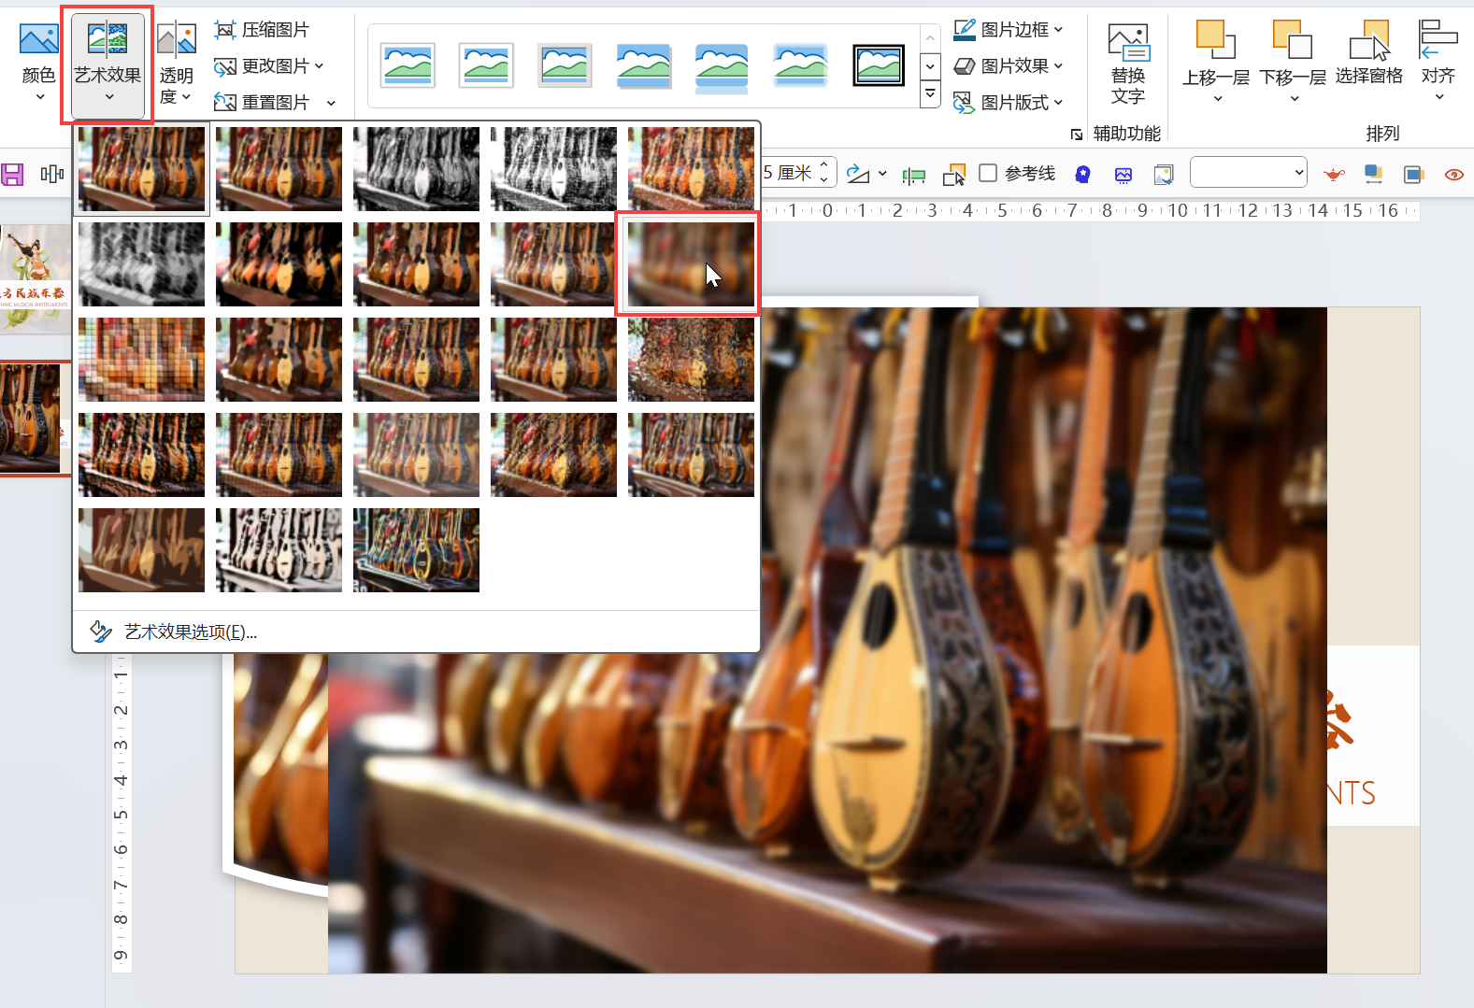This screenshot has width=1474, height=1008.
Task: Open picture styles dialog launcher
Action: pyautogui.click(x=1077, y=135)
